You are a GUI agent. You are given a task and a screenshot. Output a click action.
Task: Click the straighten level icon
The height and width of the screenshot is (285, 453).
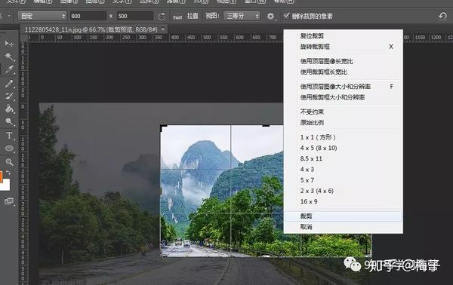[177, 17]
